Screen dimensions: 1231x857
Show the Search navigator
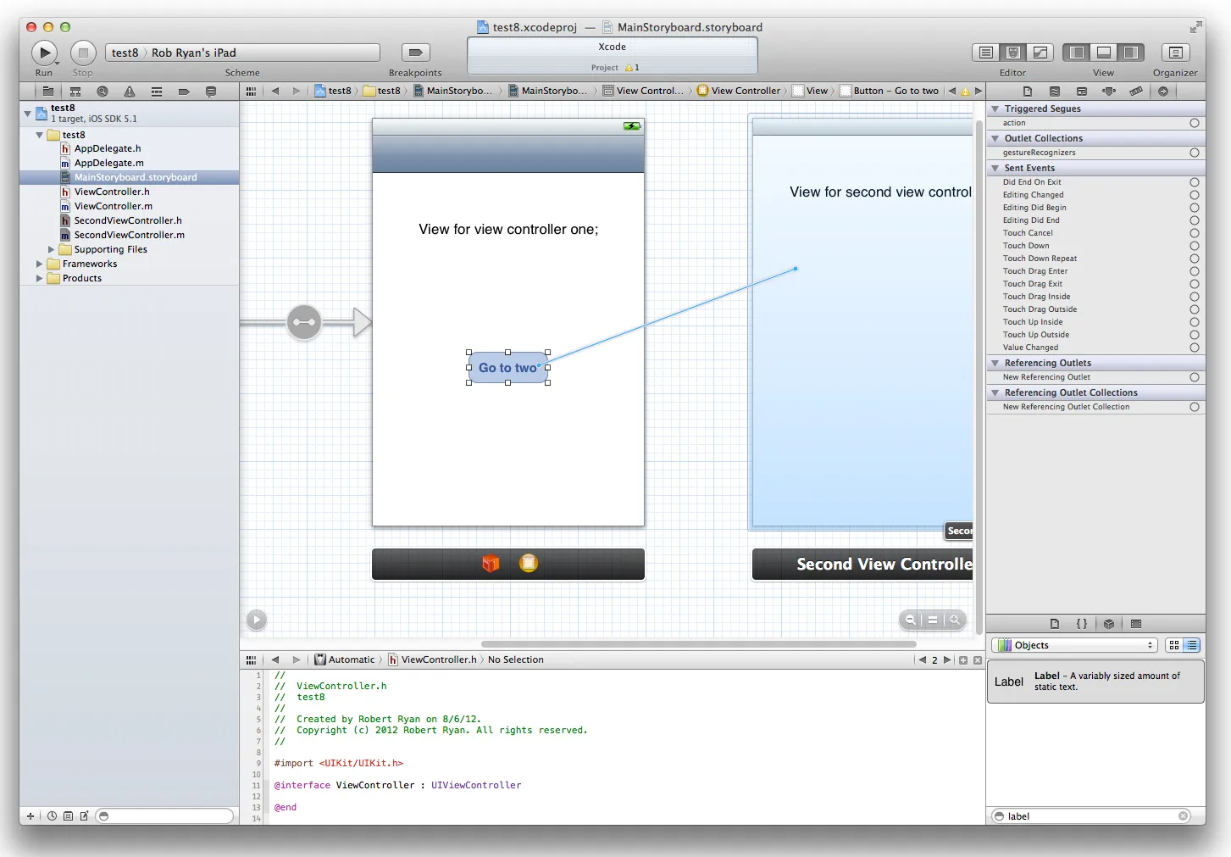tap(103, 92)
